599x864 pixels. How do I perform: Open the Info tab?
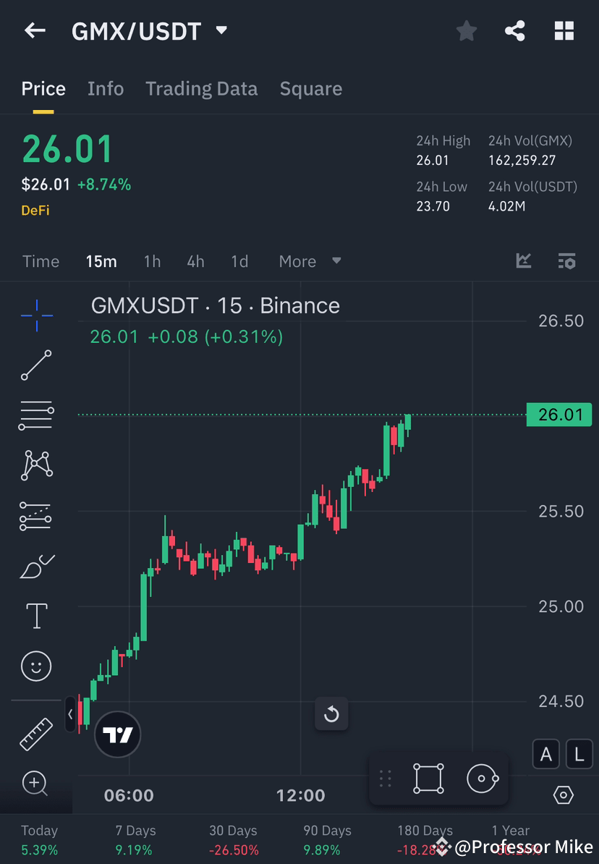(x=105, y=88)
